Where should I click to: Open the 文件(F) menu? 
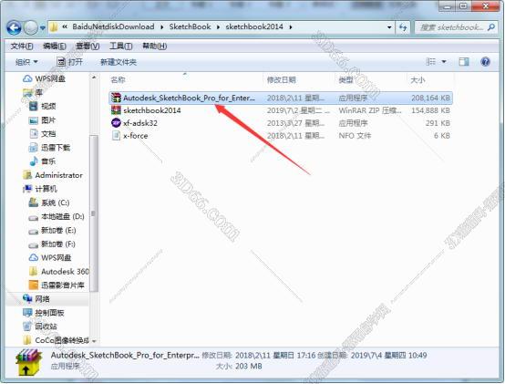pyautogui.click(x=22, y=47)
